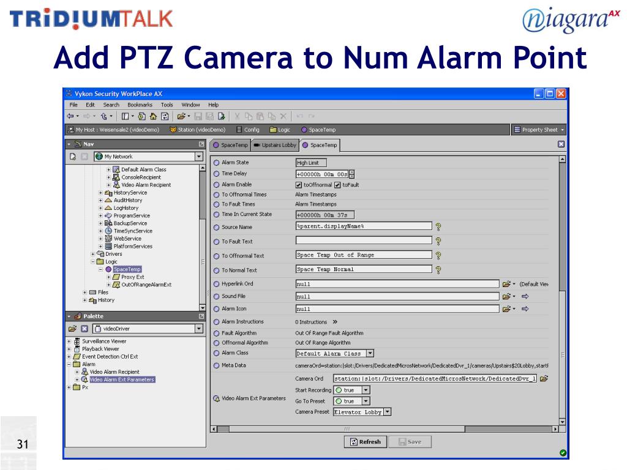Open the Edit menu
This screenshot has width=627, height=470.
(x=91, y=105)
